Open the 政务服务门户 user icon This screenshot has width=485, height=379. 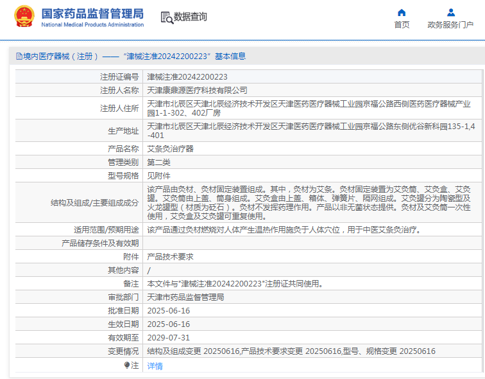click(x=451, y=13)
